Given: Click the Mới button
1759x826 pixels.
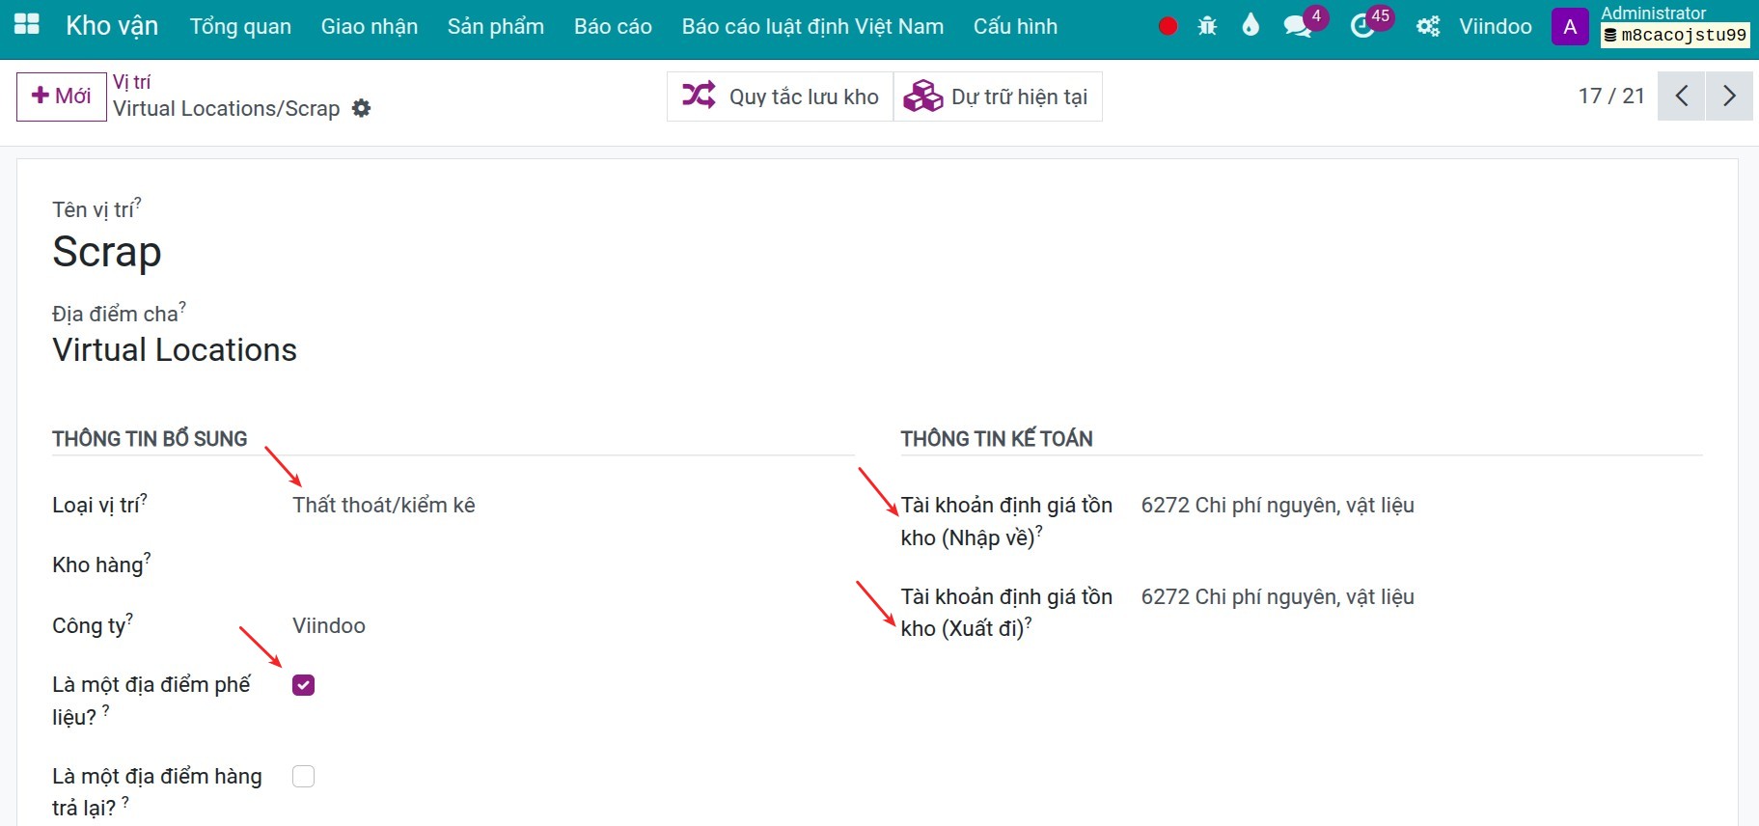Looking at the screenshot, I should pos(62,96).
